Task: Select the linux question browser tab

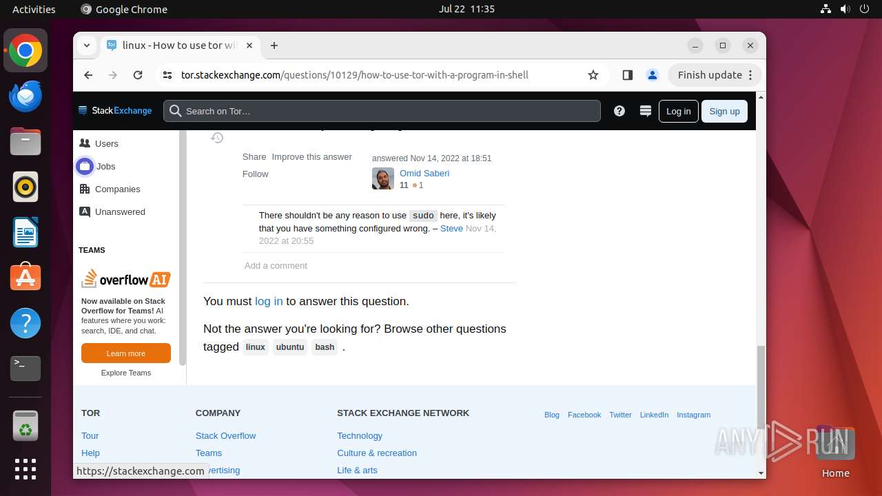Action: tap(172, 45)
